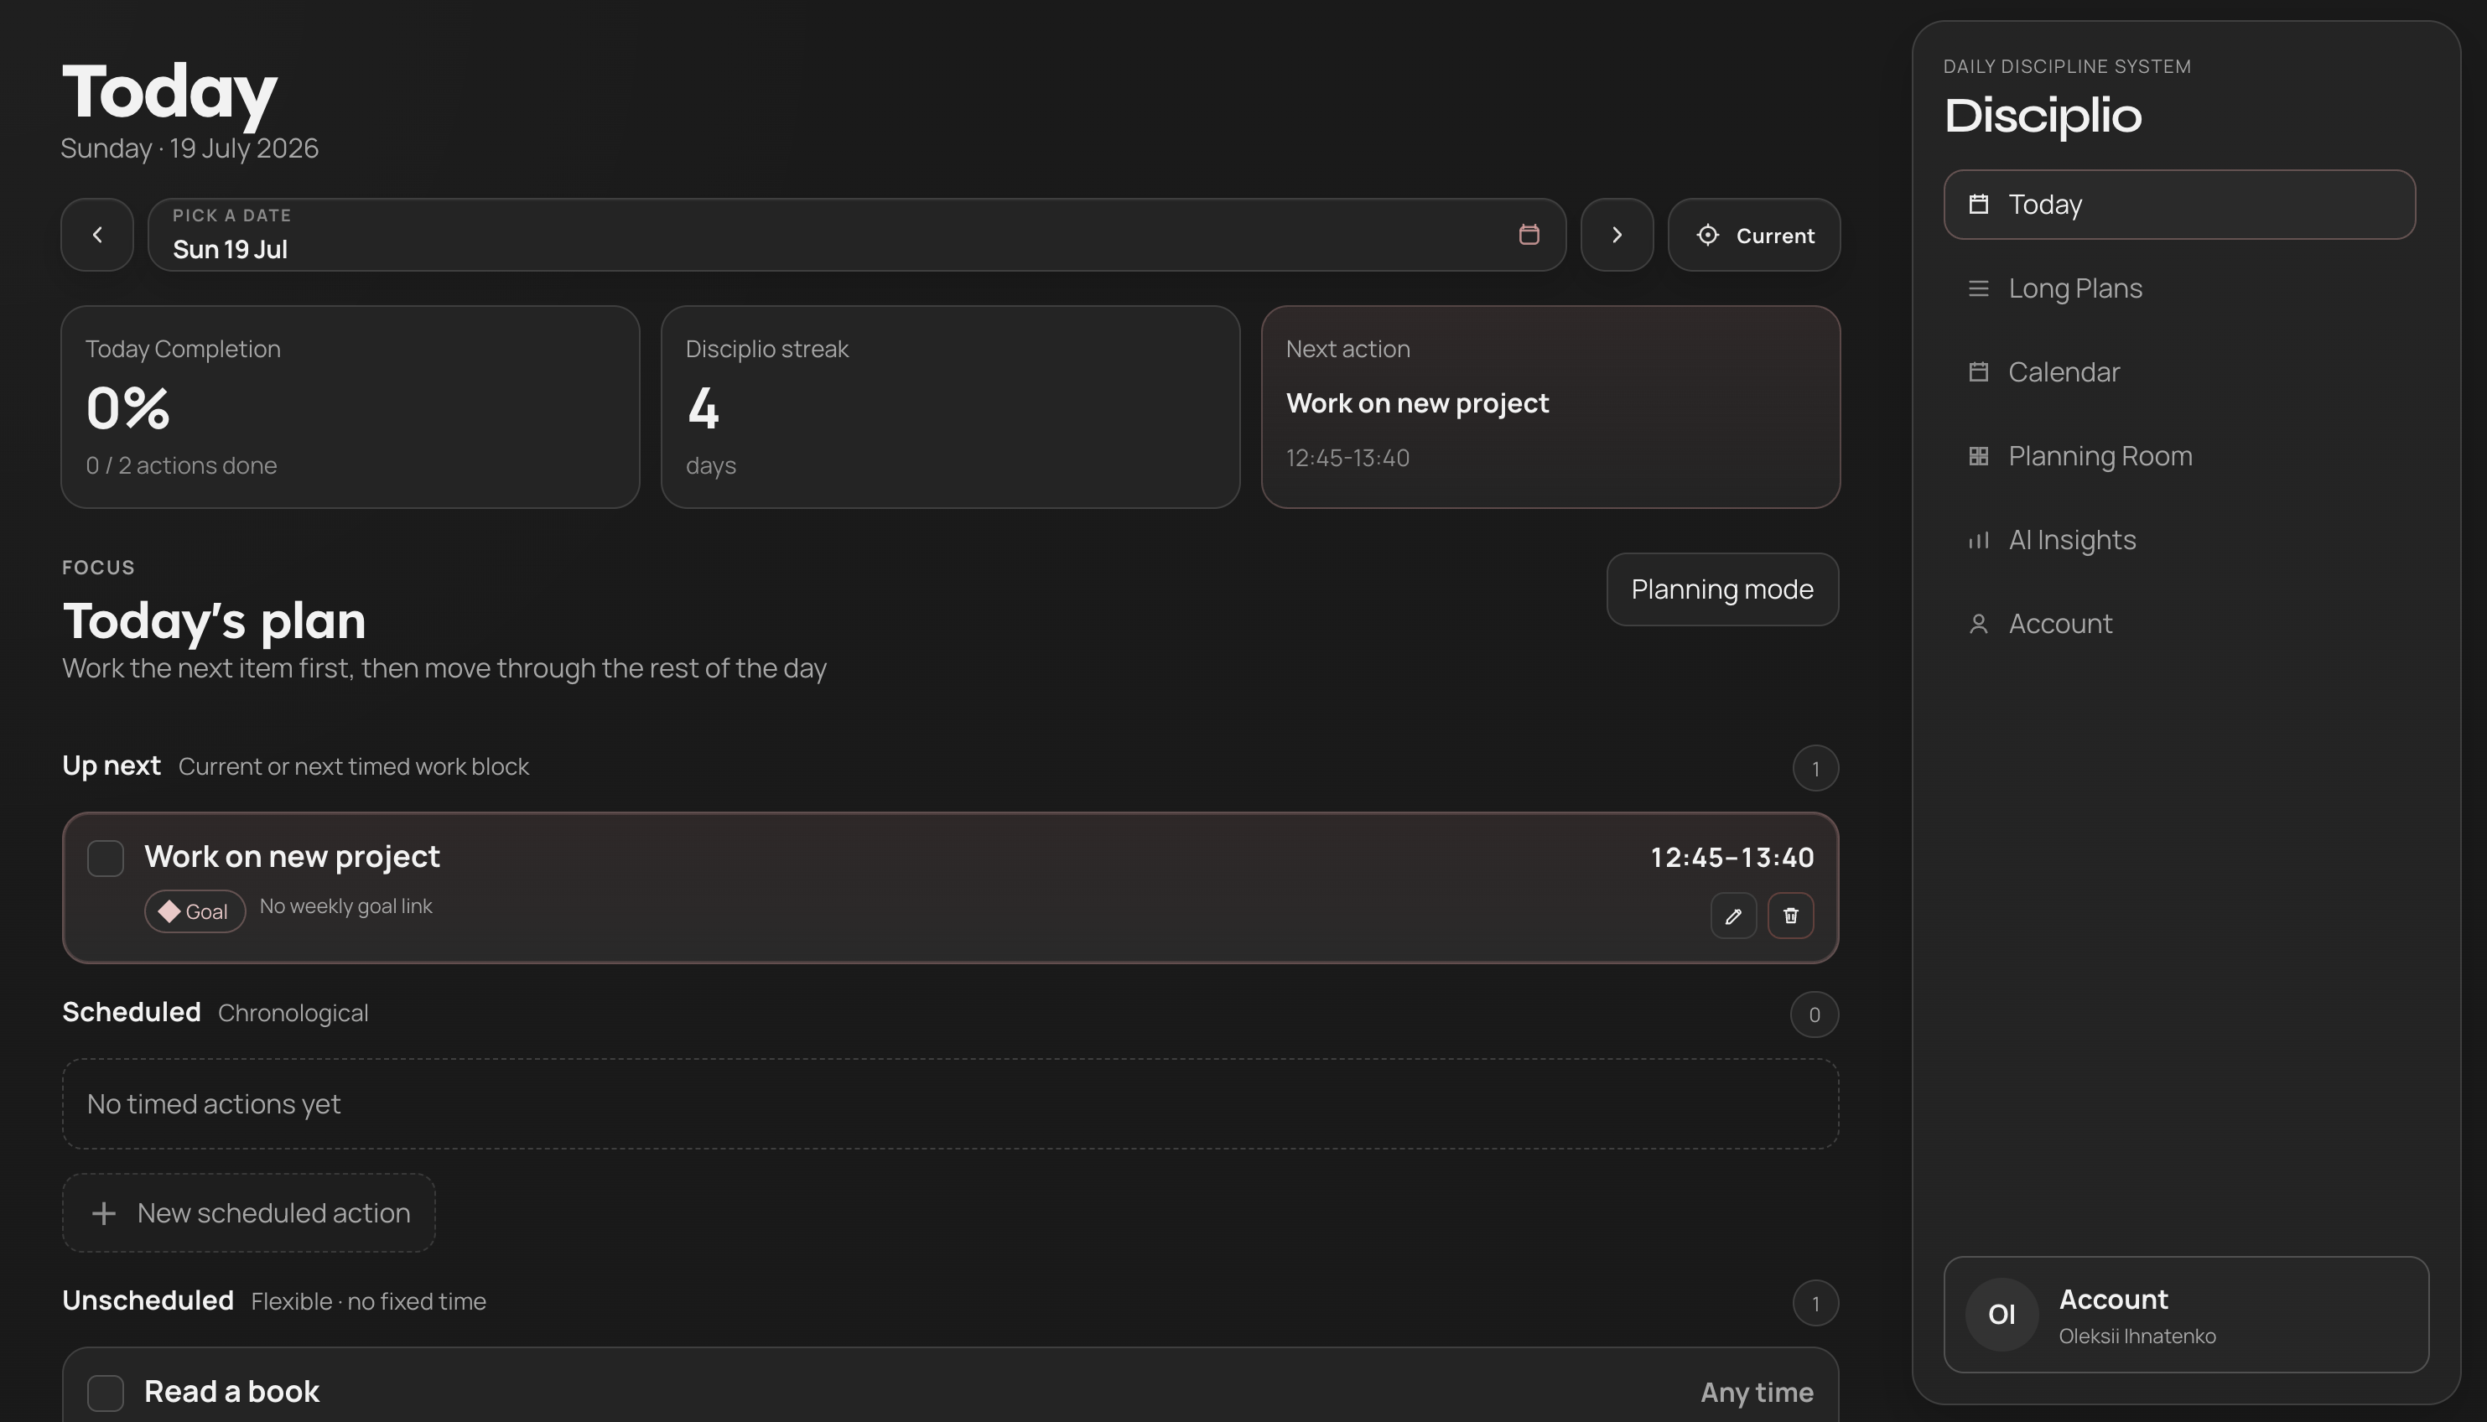The width and height of the screenshot is (2487, 1422).
Task: Click the OI avatar circle
Action: pyautogui.click(x=2002, y=1315)
